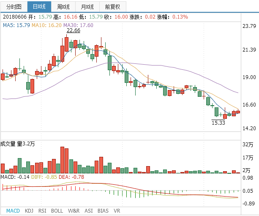
Task: Switch to the 分时图 tab
Action: [x=13, y=7]
